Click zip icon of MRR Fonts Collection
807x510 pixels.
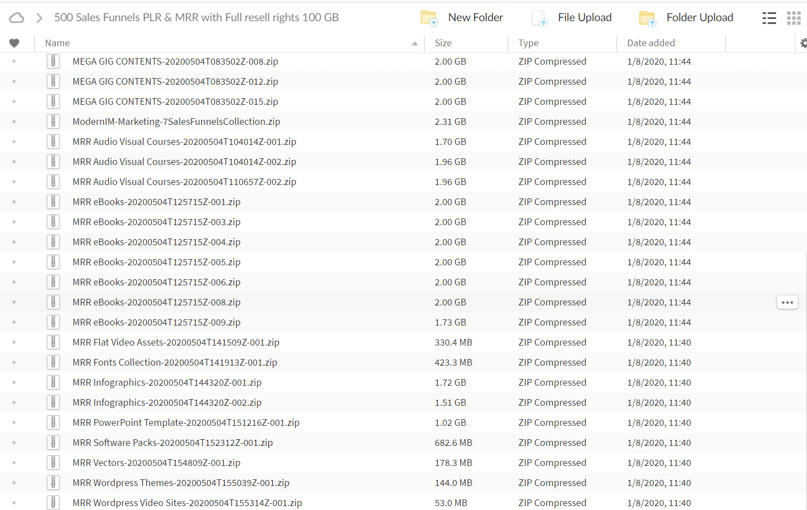[53, 362]
